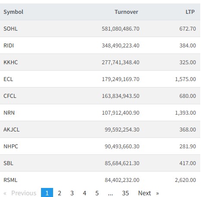Go to pagination page 2
The image size is (205, 197).
click(x=60, y=193)
